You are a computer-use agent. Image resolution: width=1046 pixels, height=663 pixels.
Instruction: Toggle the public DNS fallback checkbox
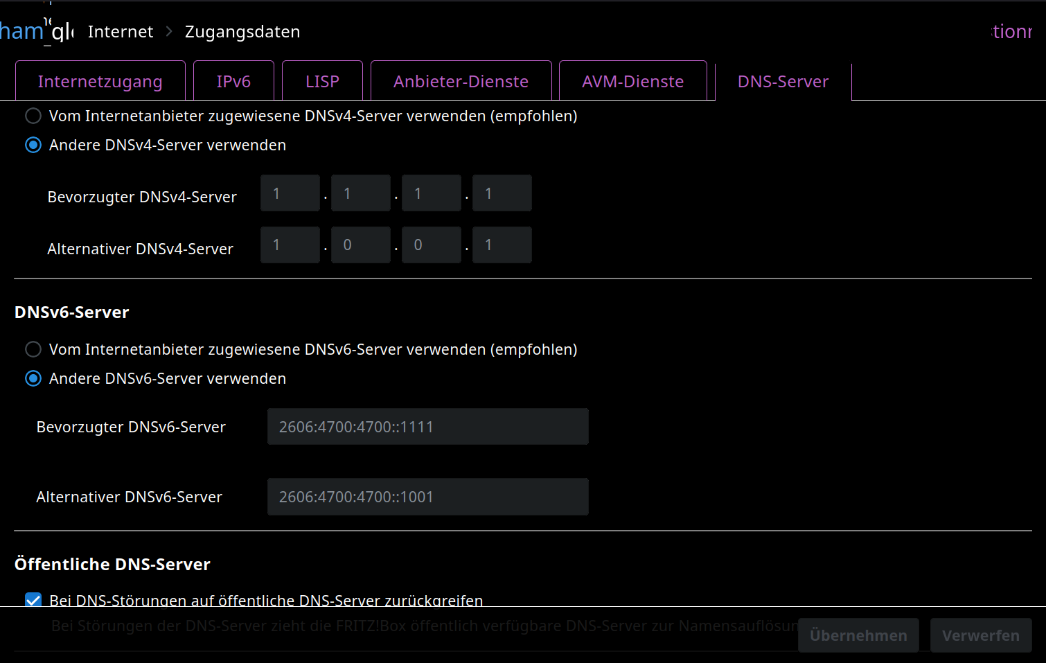33,599
